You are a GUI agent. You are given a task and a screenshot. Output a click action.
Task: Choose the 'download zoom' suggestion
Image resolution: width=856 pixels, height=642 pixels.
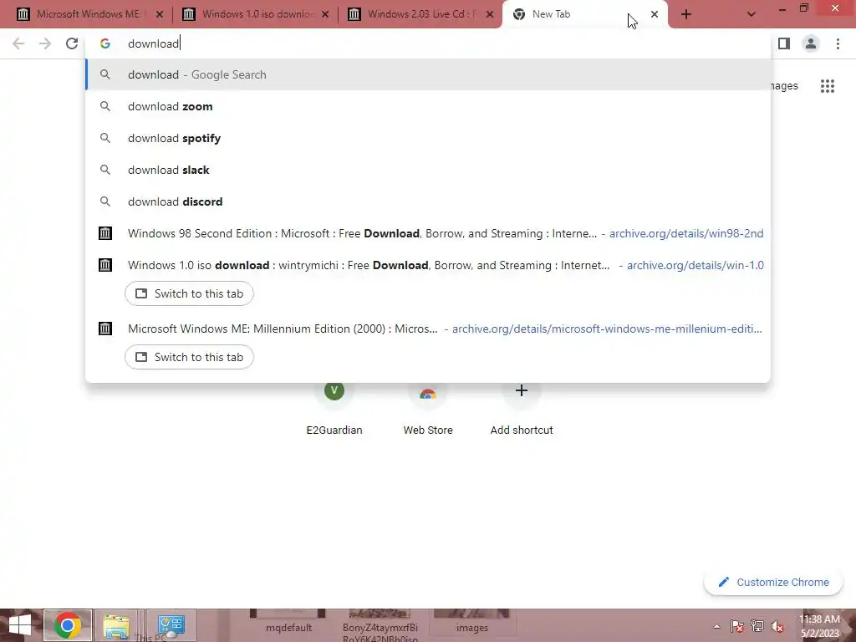coord(428,106)
